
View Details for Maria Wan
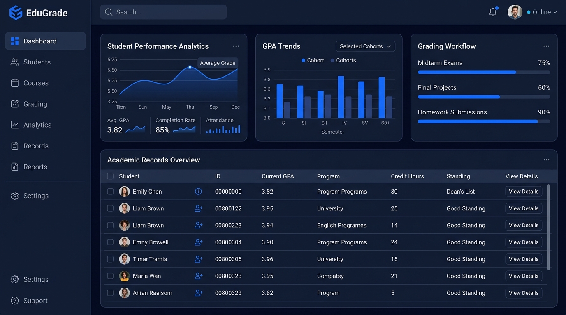tap(524, 276)
